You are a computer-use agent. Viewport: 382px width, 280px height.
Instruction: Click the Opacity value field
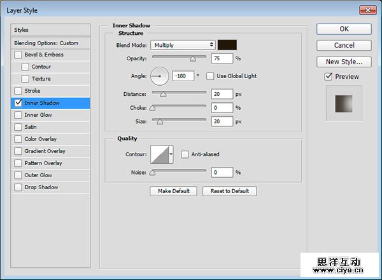[x=222, y=58]
